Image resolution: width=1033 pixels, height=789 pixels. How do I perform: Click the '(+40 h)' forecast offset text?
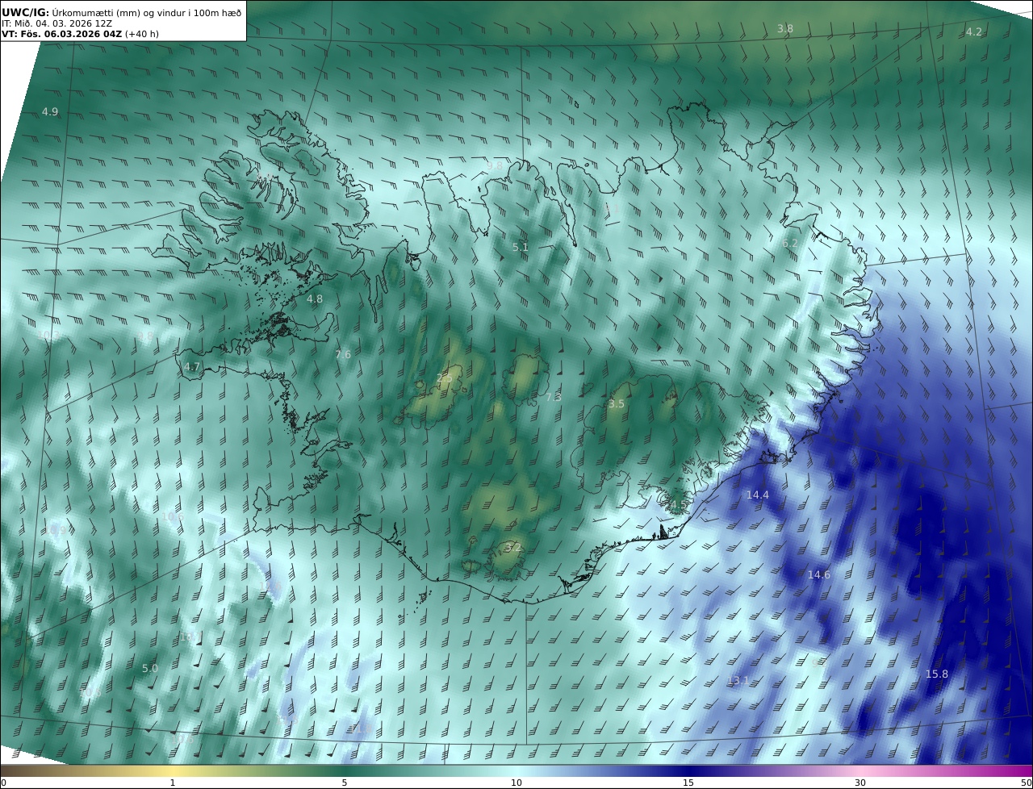click(x=142, y=35)
